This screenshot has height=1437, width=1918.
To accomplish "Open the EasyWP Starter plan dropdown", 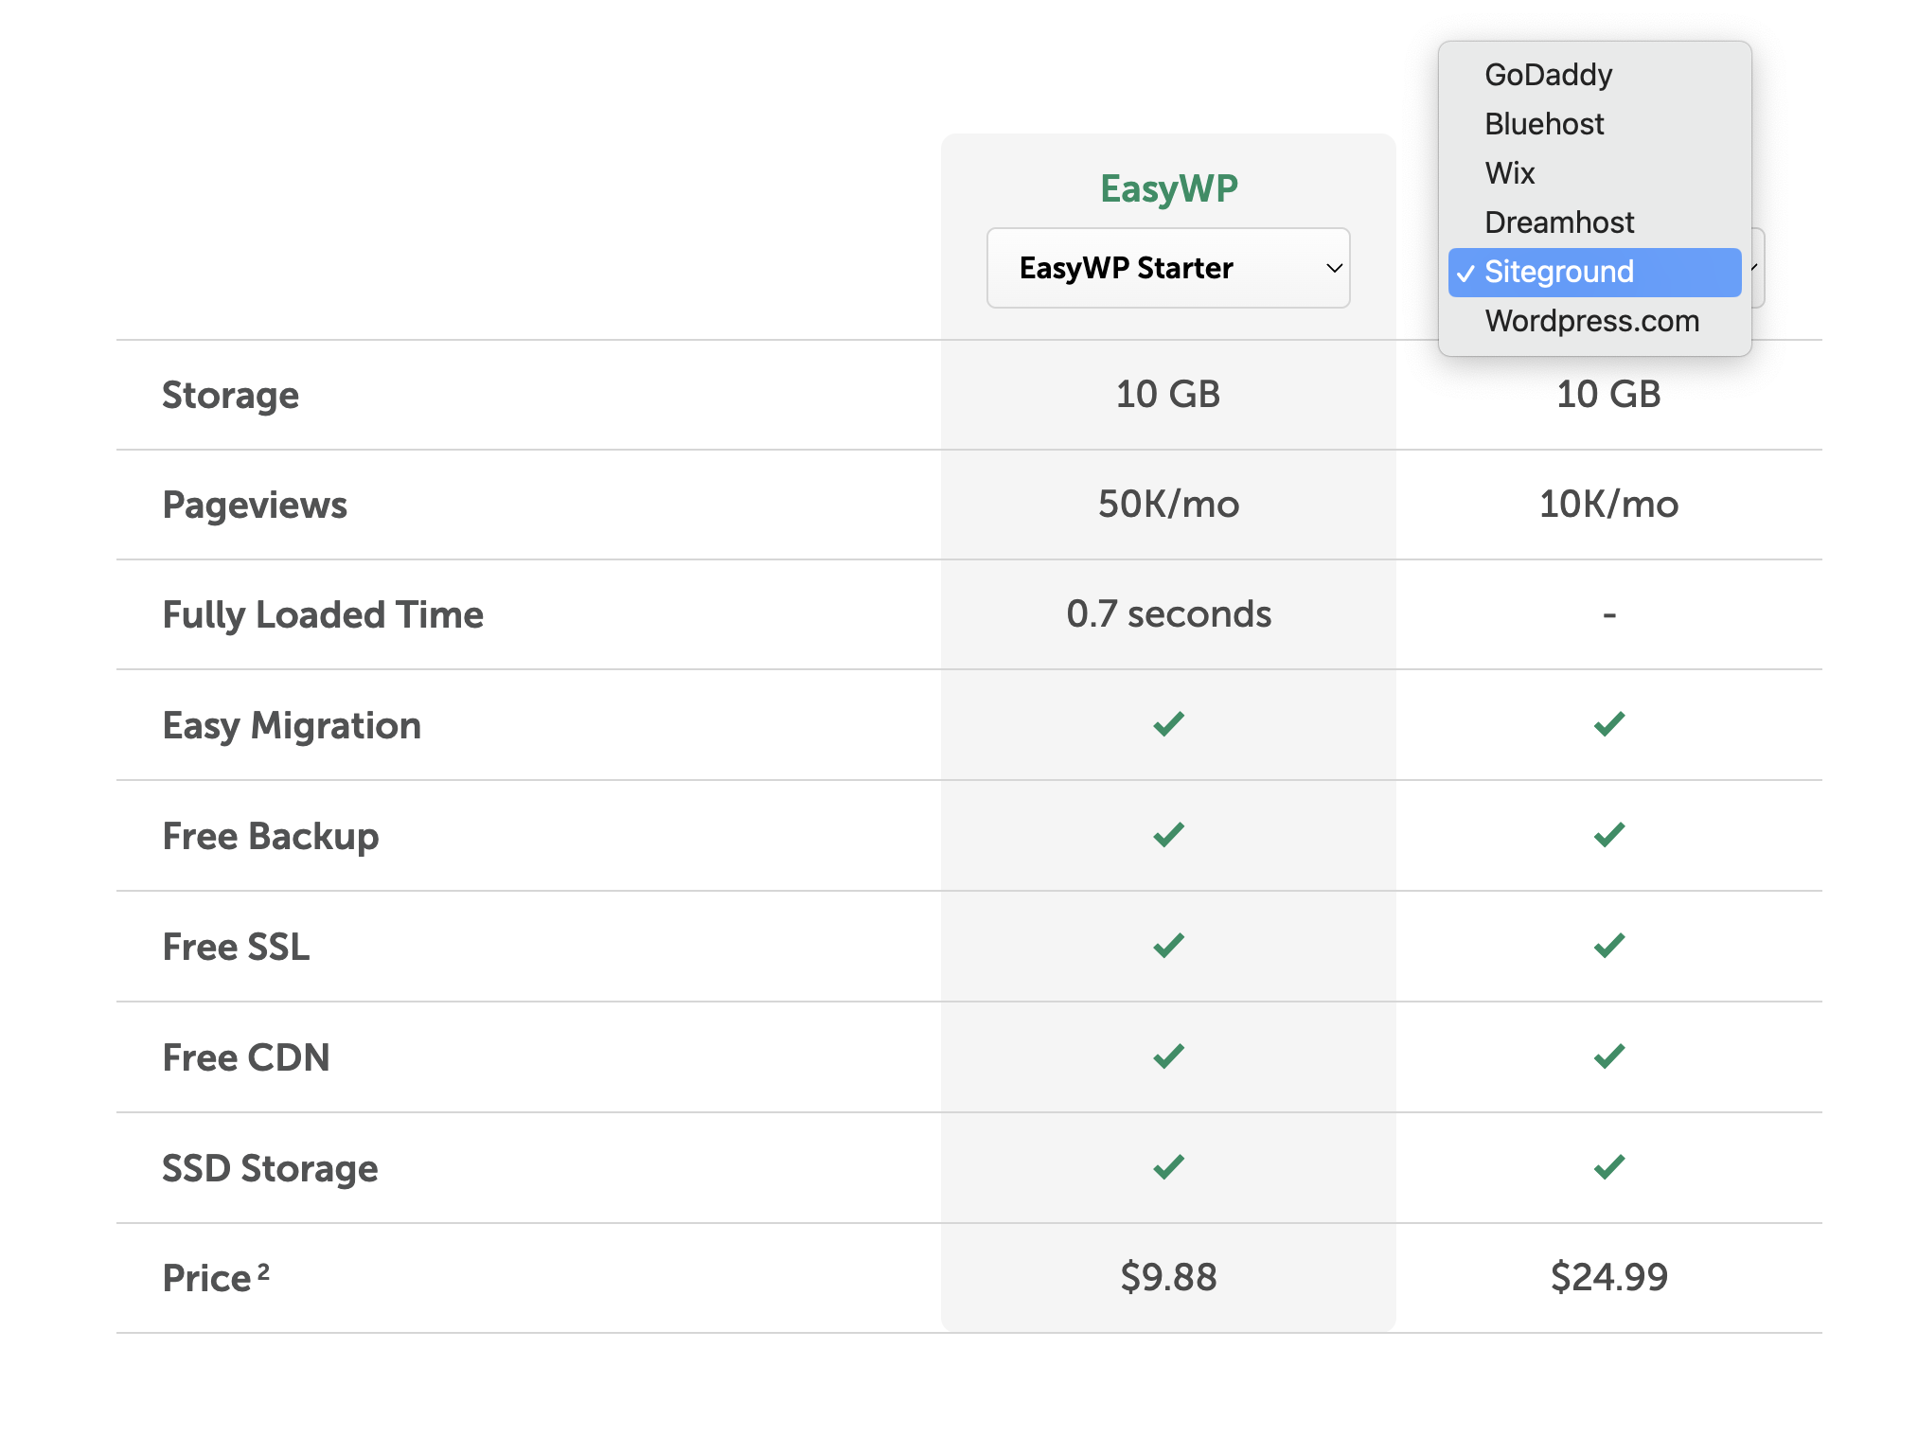I will 1167,268.
